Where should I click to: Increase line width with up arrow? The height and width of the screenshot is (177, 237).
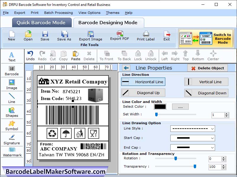pyautogui.click(x=226, y=114)
